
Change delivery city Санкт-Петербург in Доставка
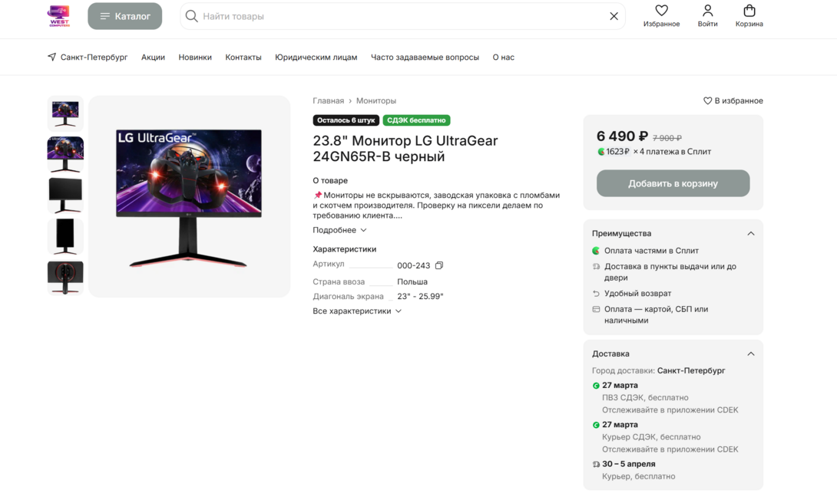691,370
